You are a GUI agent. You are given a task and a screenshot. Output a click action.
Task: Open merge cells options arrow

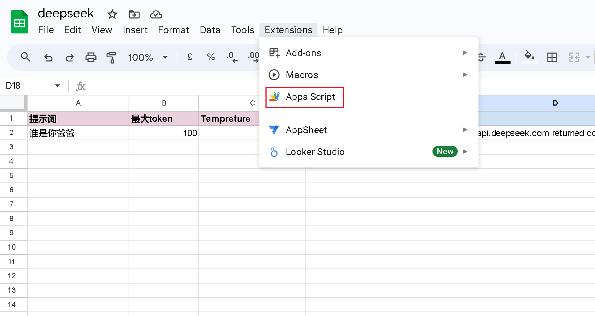pyautogui.click(x=587, y=57)
